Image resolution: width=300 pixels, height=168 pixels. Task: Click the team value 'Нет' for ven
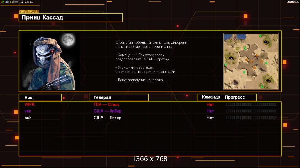[x=210, y=111]
